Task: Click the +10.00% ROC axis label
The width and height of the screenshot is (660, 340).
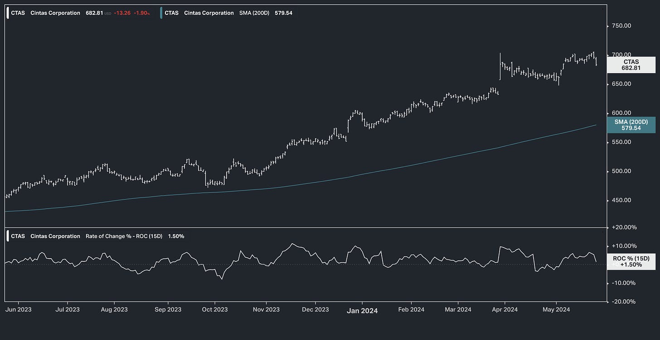Action: pos(623,246)
